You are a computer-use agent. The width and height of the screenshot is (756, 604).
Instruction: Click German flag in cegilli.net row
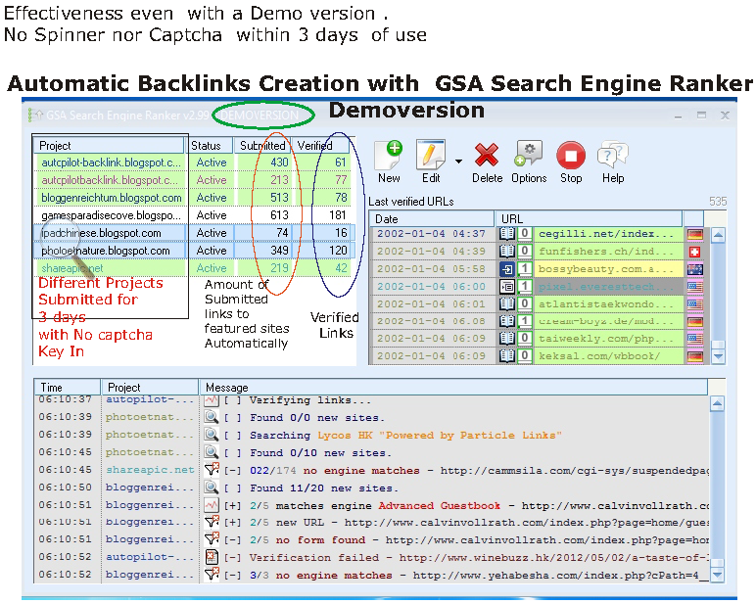tap(694, 234)
